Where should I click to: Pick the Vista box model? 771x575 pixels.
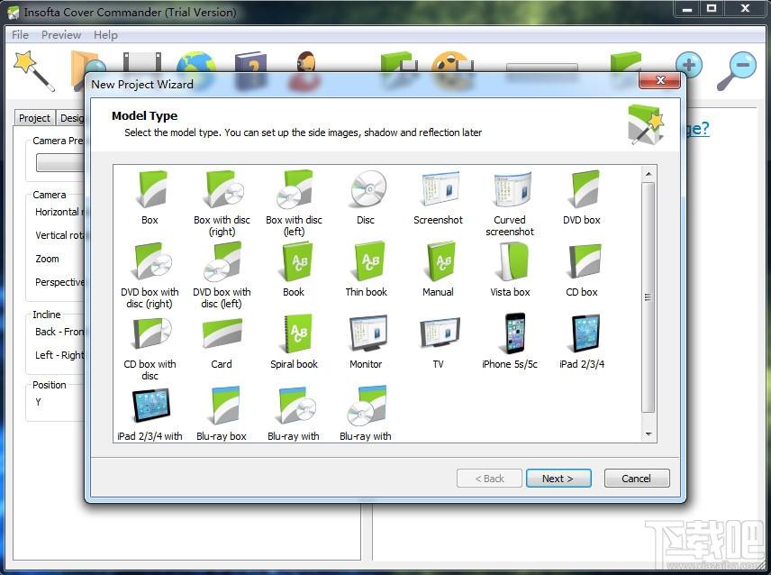[510, 269]
